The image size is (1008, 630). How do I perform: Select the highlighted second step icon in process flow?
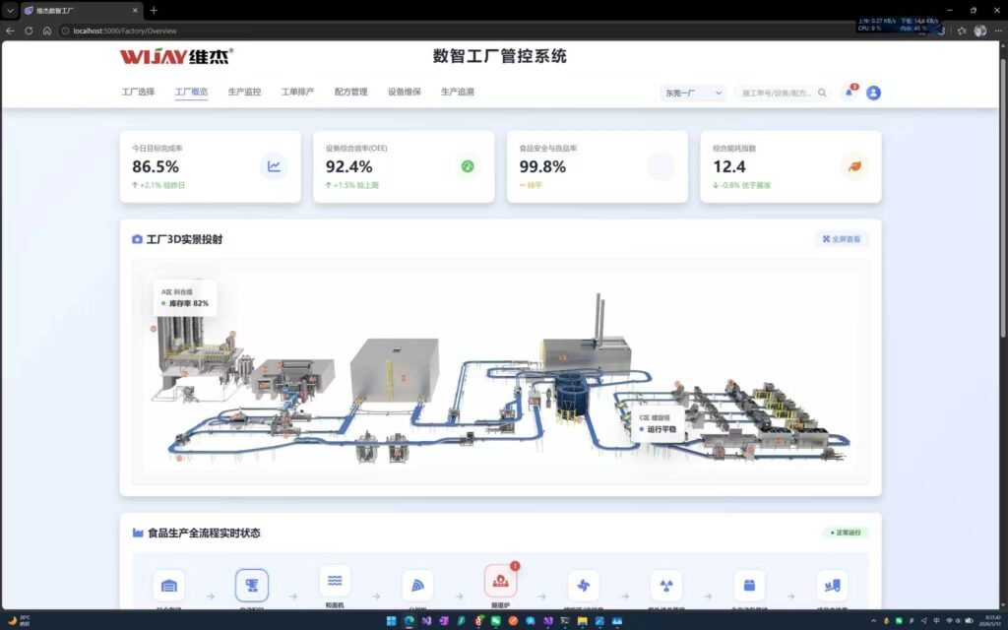pyautogui.click(x=252, y=585)
